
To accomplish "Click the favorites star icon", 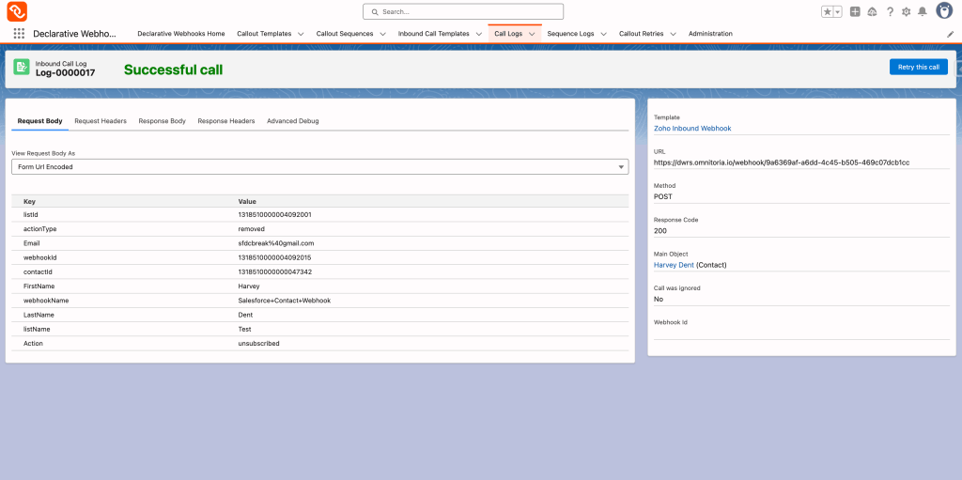I will pyautogui.click(x=827, y=11).
